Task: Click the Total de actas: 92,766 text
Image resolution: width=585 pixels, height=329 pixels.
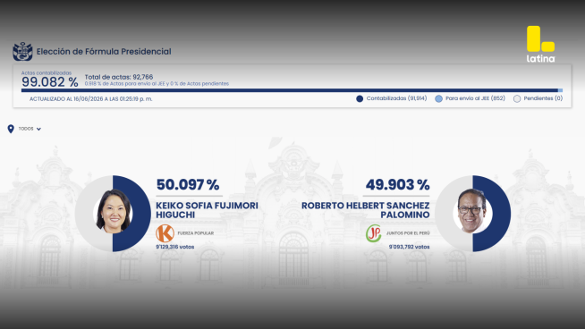Action: click(x=119, y=77)
